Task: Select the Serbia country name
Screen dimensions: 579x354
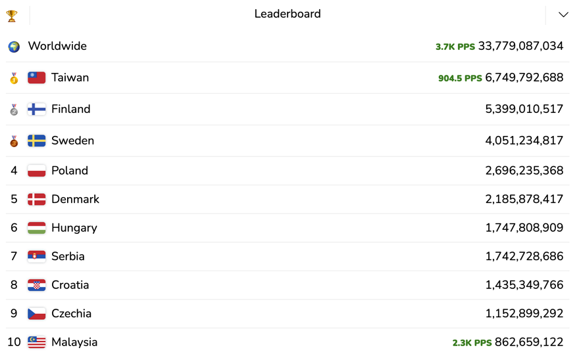Action: tap(68, 257)
